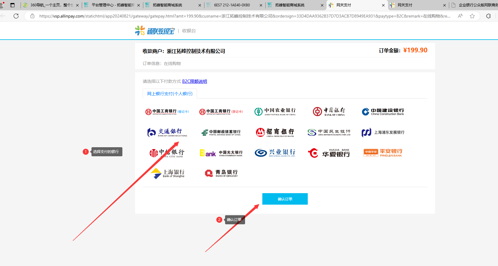Close the 6ES7 212-1AE40-0XB0 tab
498x266 pixels.
261,5
